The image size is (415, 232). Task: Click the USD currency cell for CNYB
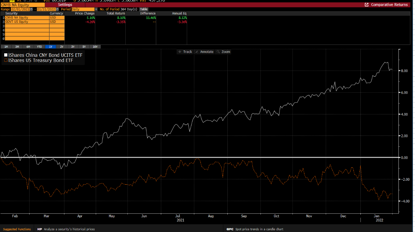pos(57,18)
